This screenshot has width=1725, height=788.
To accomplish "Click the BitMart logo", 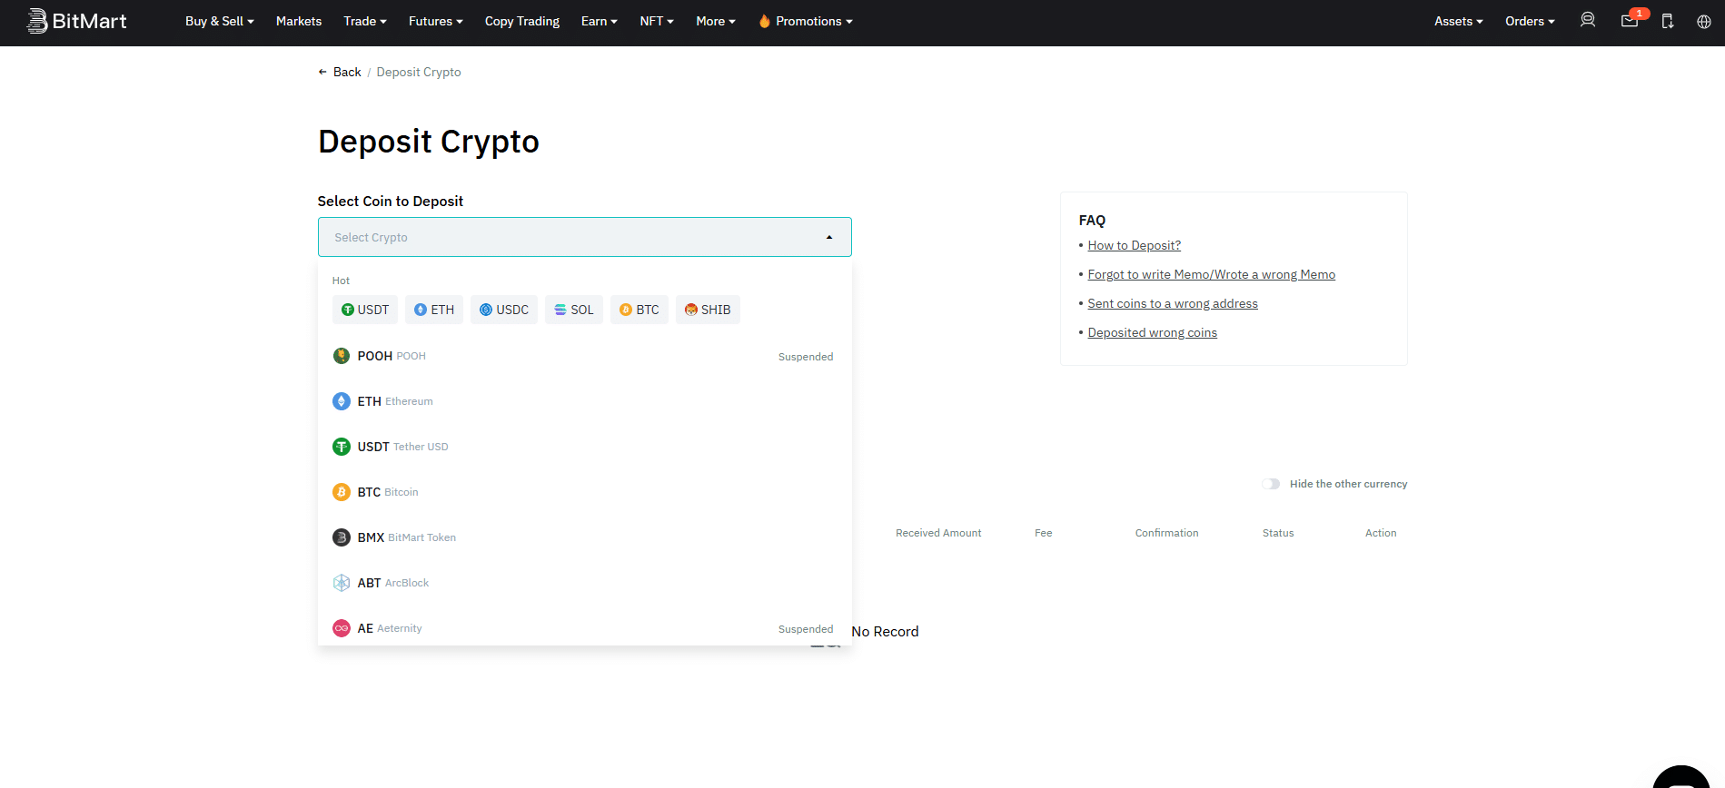I will pyautogui.click(x=76, y=21).
